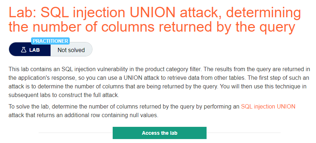Viewport: 316px width, 143px height.
Task: Click paragraph starting 'To solve the lab'
Action: point(152,111)
